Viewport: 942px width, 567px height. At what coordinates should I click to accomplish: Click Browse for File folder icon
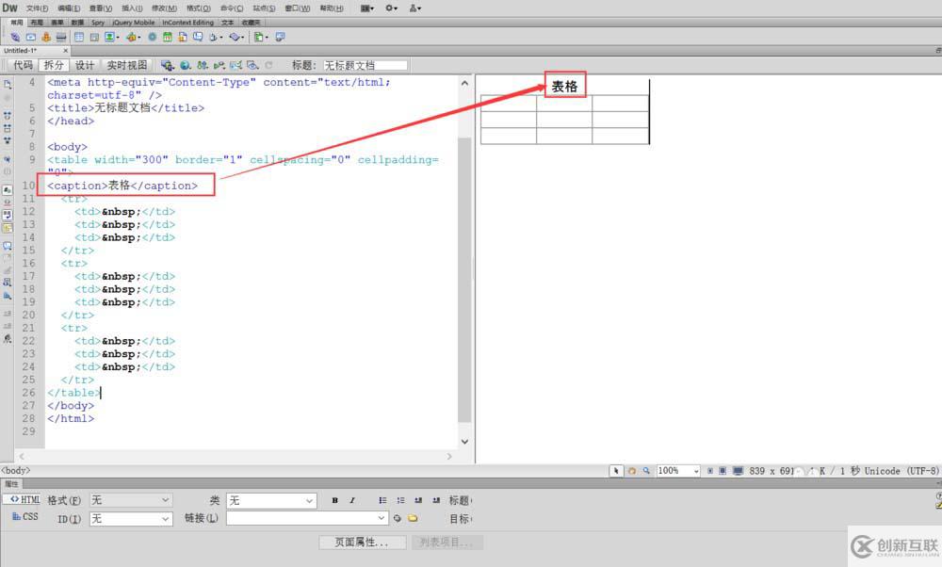point(413,518)
